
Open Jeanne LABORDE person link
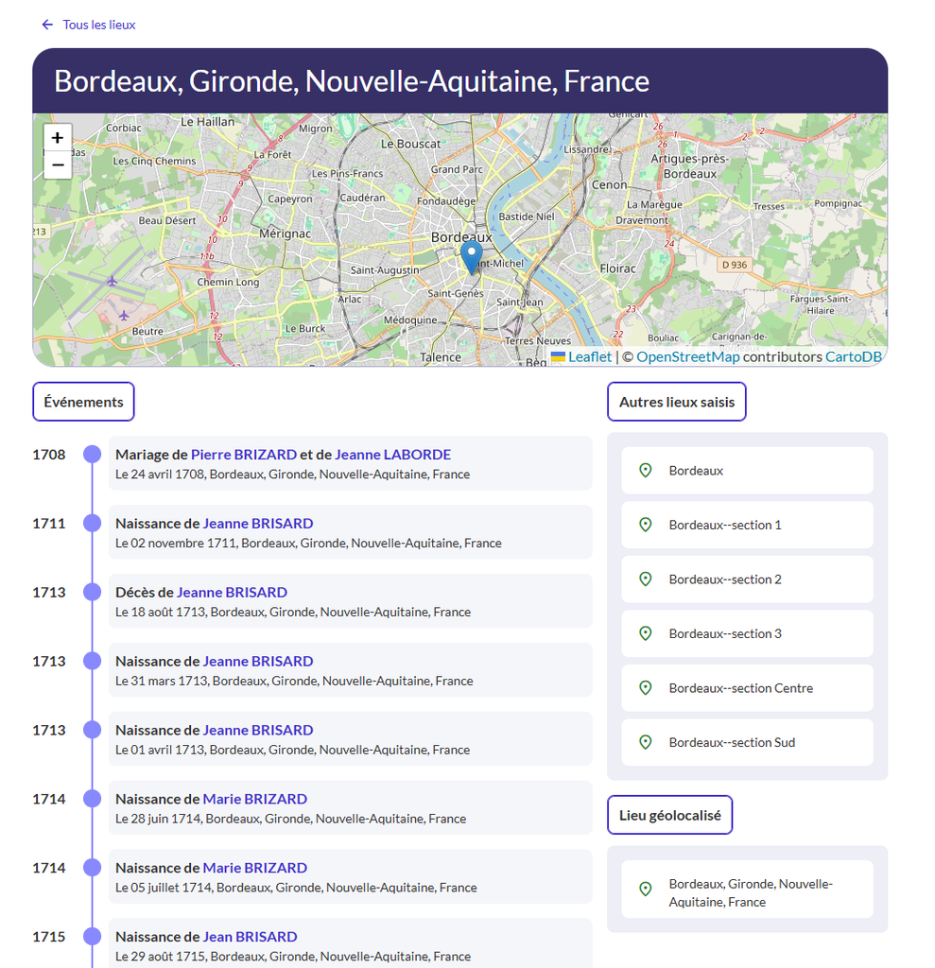(392, 455)
